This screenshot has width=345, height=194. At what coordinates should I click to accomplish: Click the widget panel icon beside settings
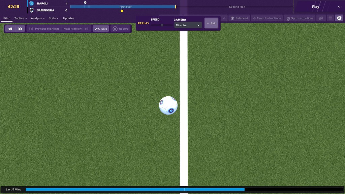point(330,18)
